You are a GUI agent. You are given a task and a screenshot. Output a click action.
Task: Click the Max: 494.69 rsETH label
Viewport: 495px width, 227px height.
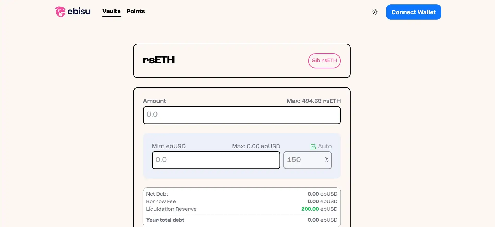(x=313, y=101)
